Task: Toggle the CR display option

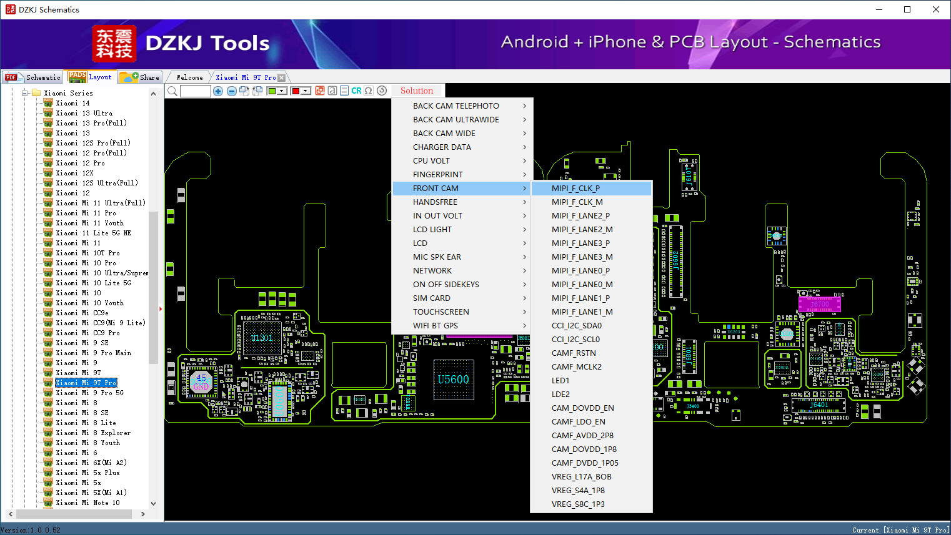Action: pos(356,91)
